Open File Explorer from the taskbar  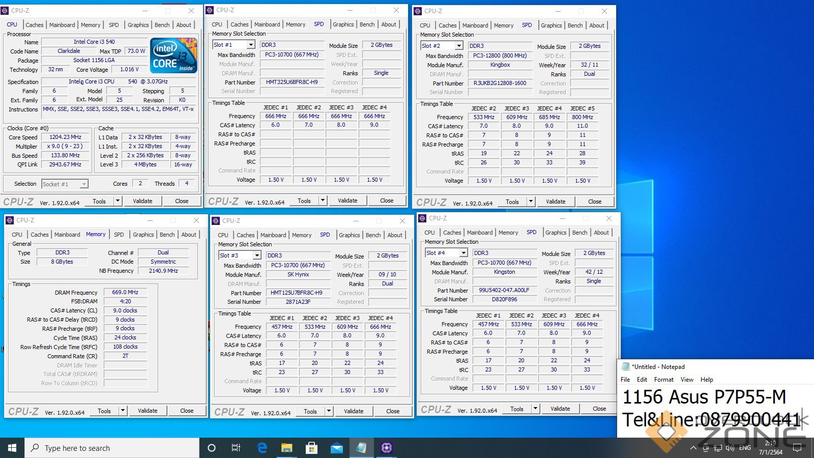tap(287, 448)
